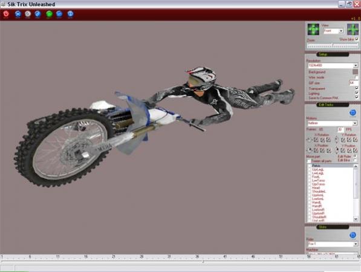Click the Background color swatch
The height and width of the screenshot is (272, 361).
[355, 72]
